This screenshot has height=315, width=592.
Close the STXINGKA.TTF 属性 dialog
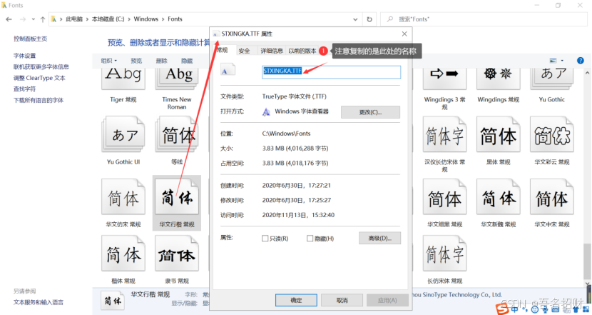(404, 34)
